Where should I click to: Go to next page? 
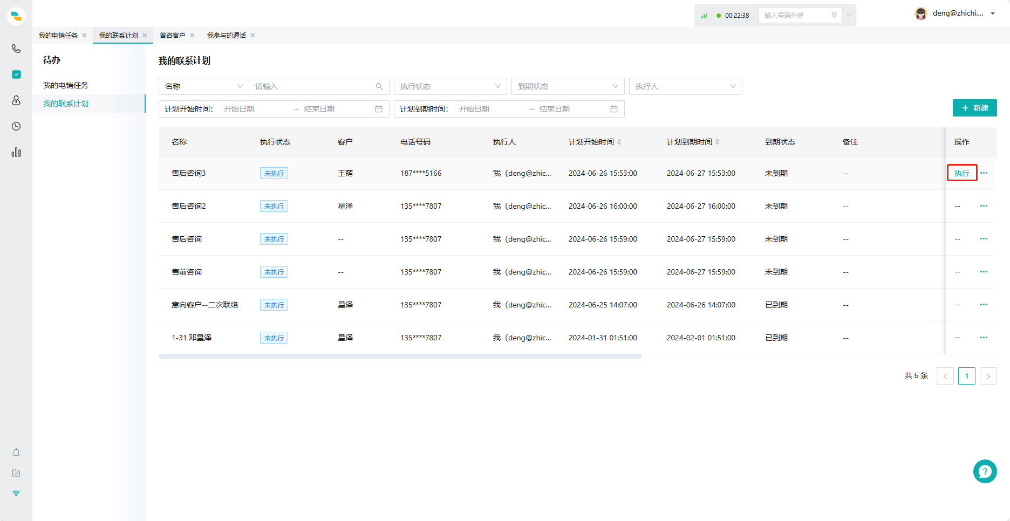pyautogui.click(x=988, y=376)
